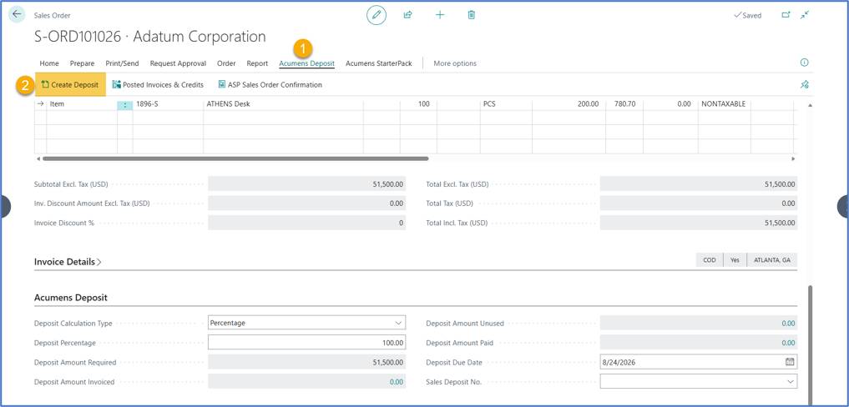Click the Deposit Amount Required value
This screenshot has width=849, height=407.
[x=306, y=362]
